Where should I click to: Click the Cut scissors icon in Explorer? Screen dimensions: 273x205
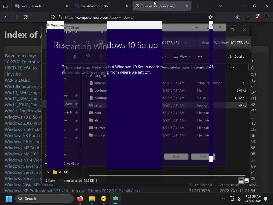click(x=75, y=57)
